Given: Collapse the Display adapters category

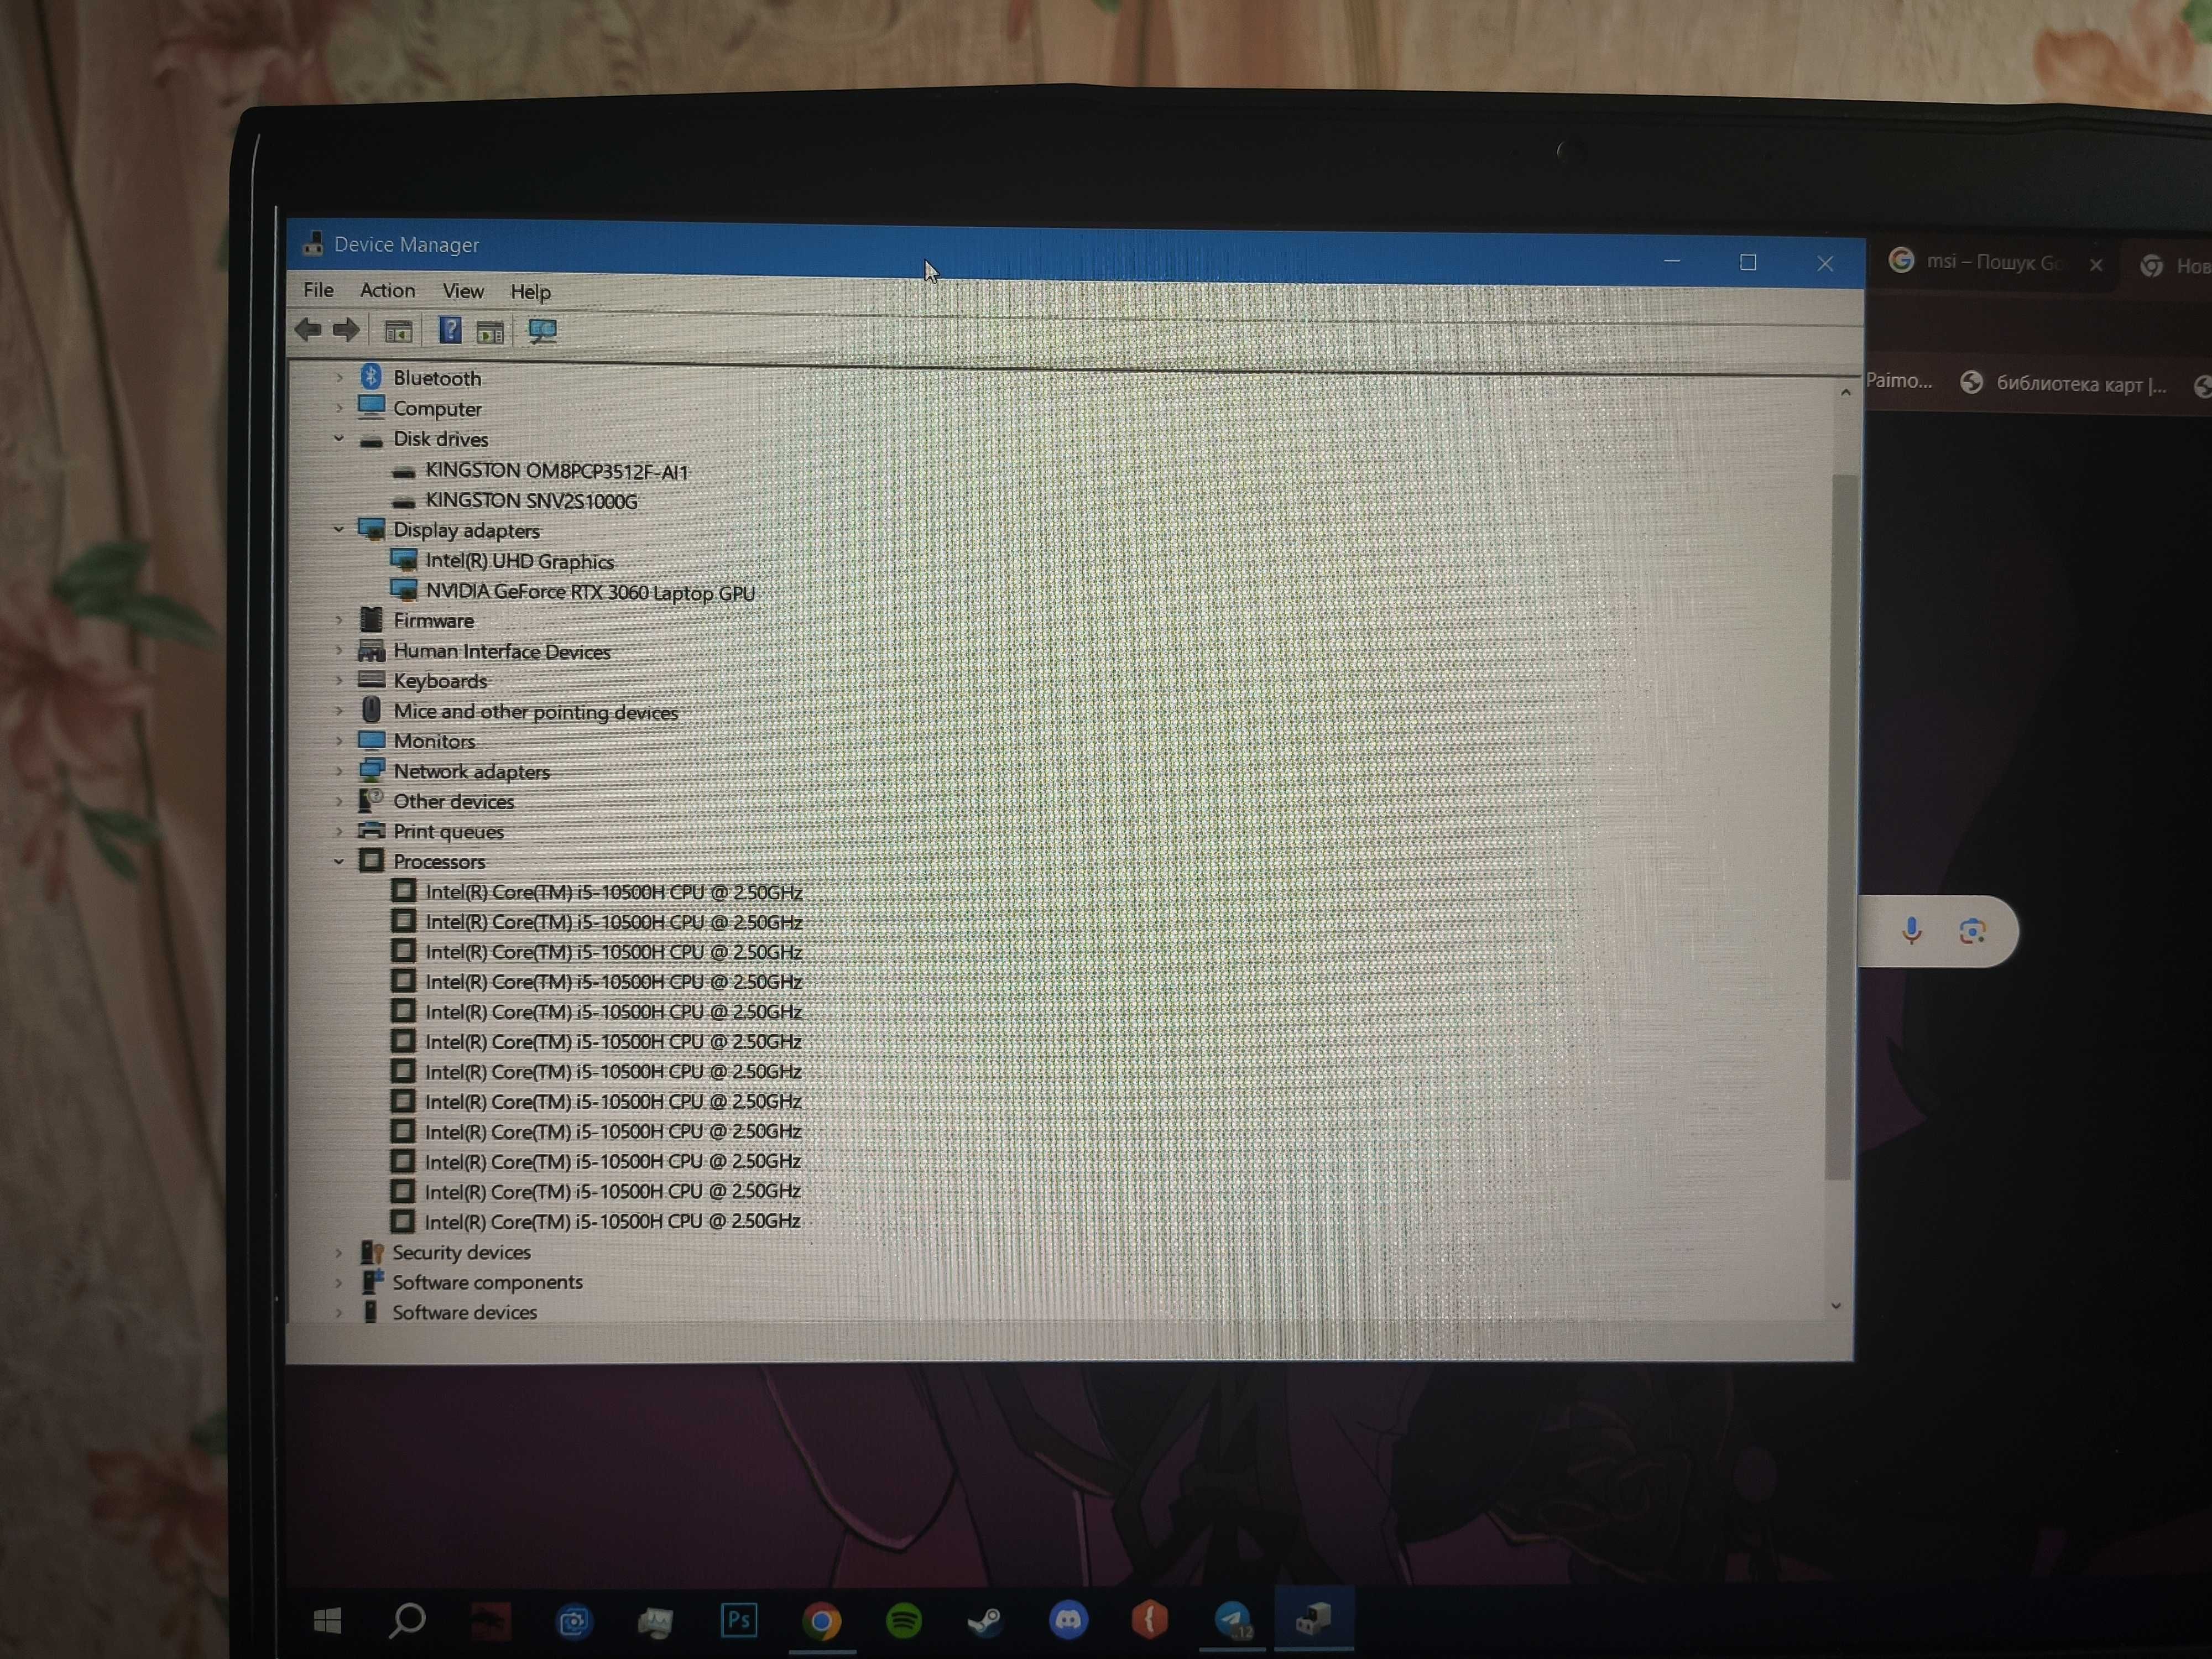Looking at the screenshot, I should [x=339, y=529].
